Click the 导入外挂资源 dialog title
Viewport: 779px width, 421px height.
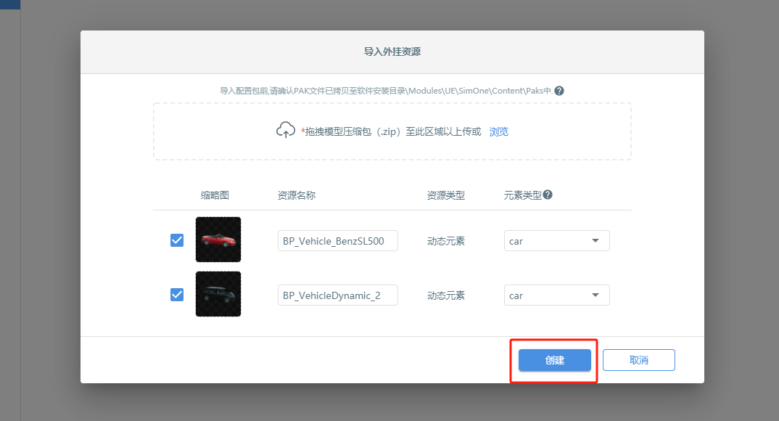click(392, 52)
